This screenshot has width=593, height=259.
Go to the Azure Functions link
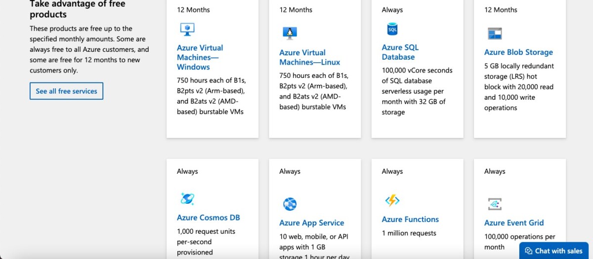[410, 220]
